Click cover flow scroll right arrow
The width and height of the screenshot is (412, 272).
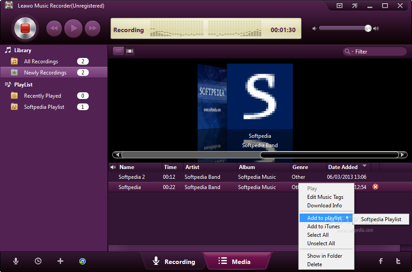coord(403,155)
